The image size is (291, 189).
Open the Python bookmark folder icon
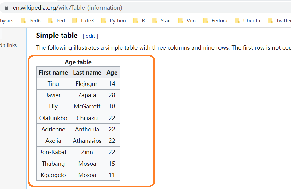[x=104, y=21]
